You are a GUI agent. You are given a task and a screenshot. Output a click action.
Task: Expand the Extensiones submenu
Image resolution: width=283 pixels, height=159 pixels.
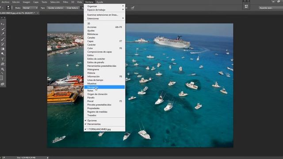click(104, 19)
